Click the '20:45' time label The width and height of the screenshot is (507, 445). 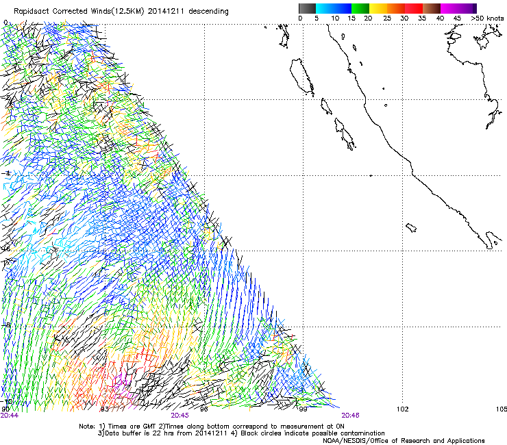[180, 416]
